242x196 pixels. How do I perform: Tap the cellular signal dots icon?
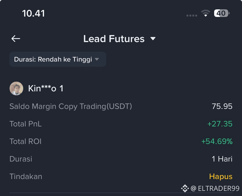pyautogui.click(x=192, y=16)
